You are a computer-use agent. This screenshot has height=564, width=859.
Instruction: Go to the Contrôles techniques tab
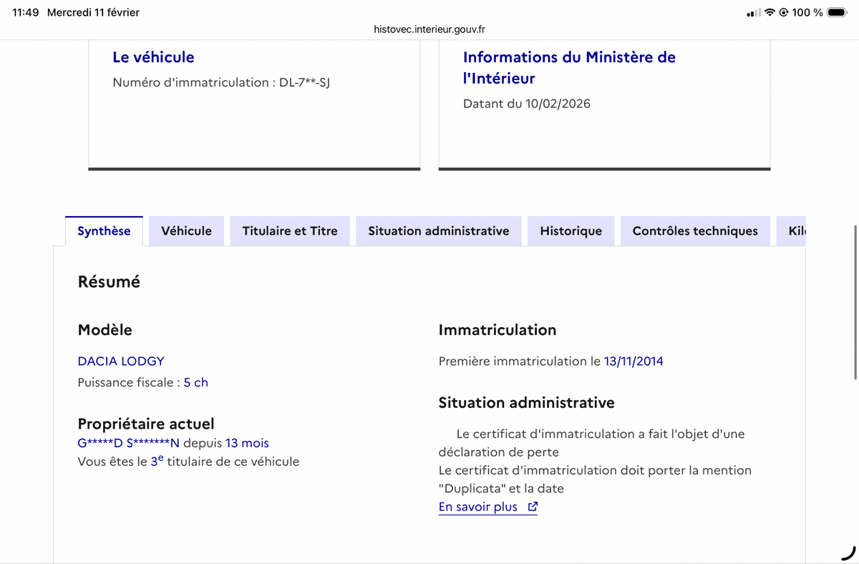[695, 230]
